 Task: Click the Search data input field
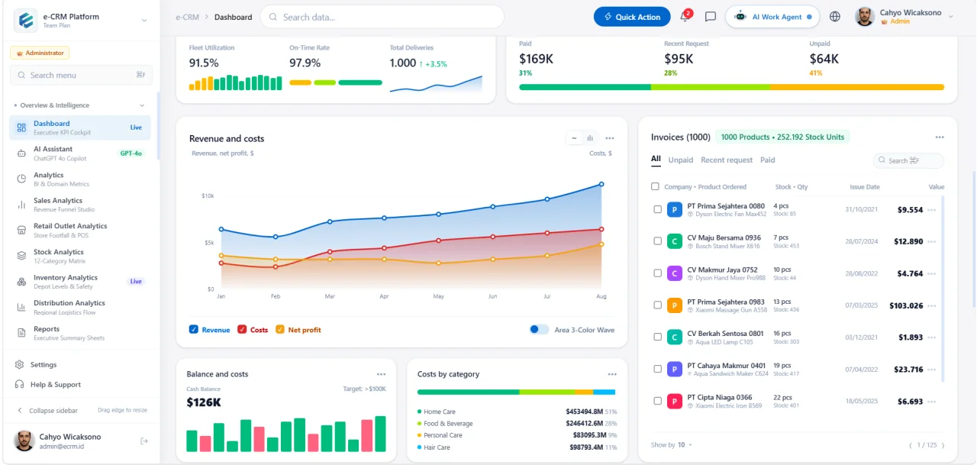point(382,17)
